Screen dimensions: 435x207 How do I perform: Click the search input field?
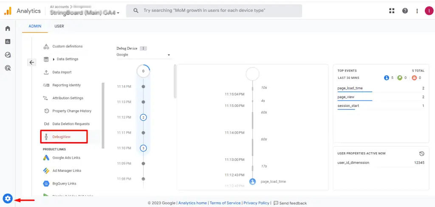217,11
